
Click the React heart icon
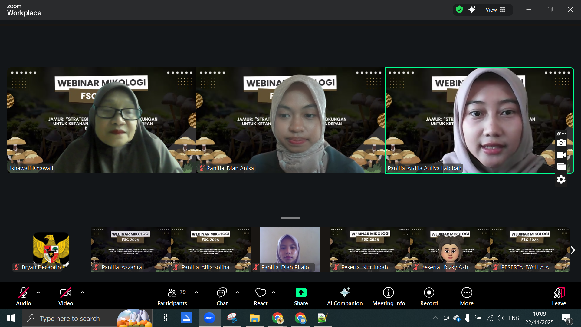261,292
